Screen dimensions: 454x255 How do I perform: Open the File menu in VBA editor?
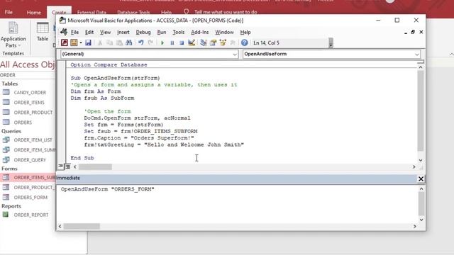point(74,32)
